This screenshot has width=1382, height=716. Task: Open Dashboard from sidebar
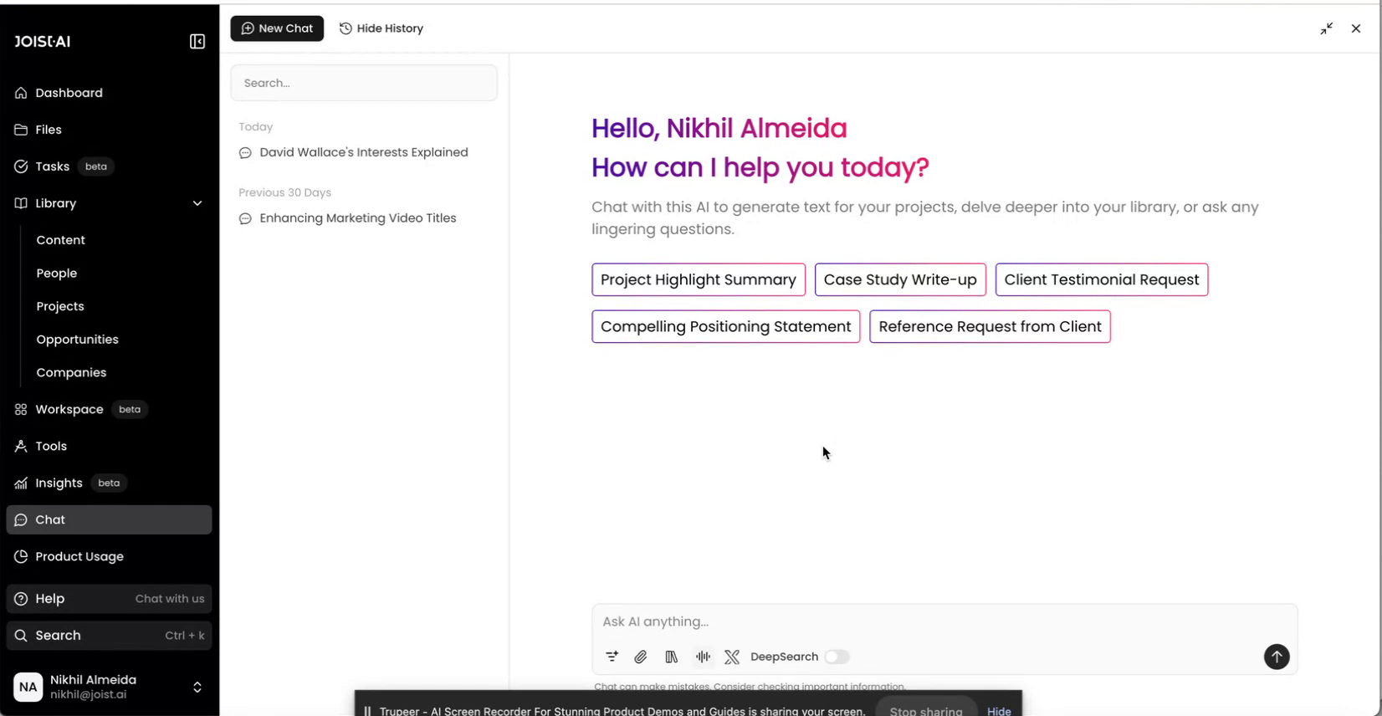click(x=109, y=93)
